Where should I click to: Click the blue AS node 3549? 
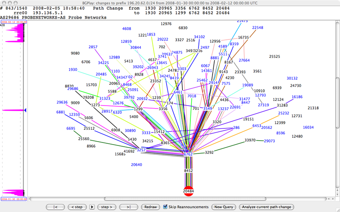coord(207,109)
